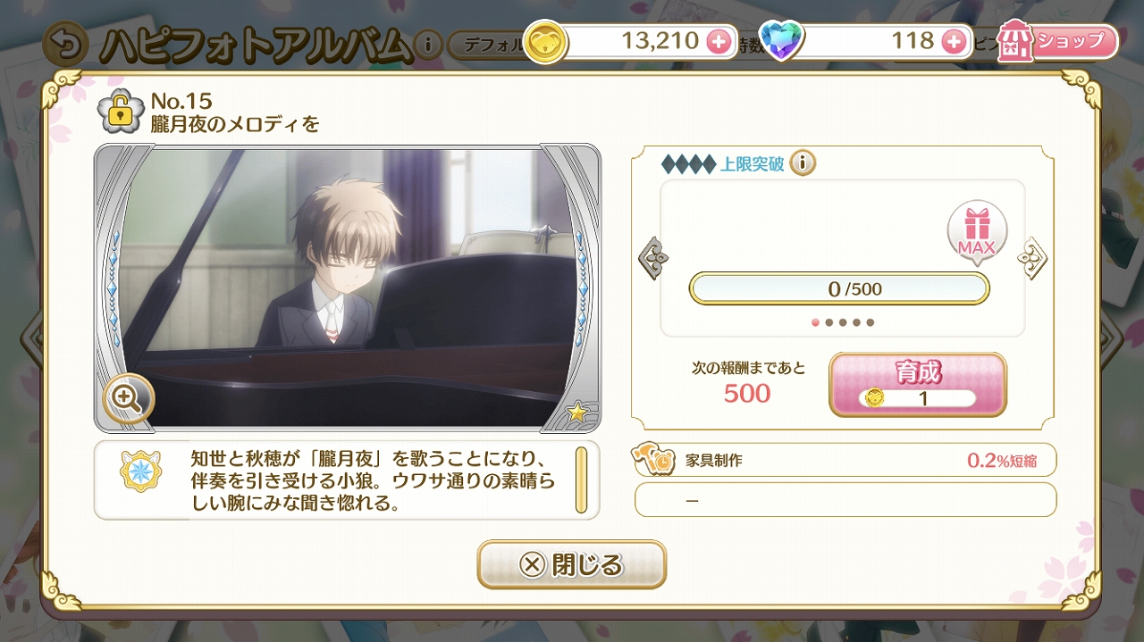Select the last reward page dot
The height and width of the screenshot is (642, 1144).
(x=871, y=322)
